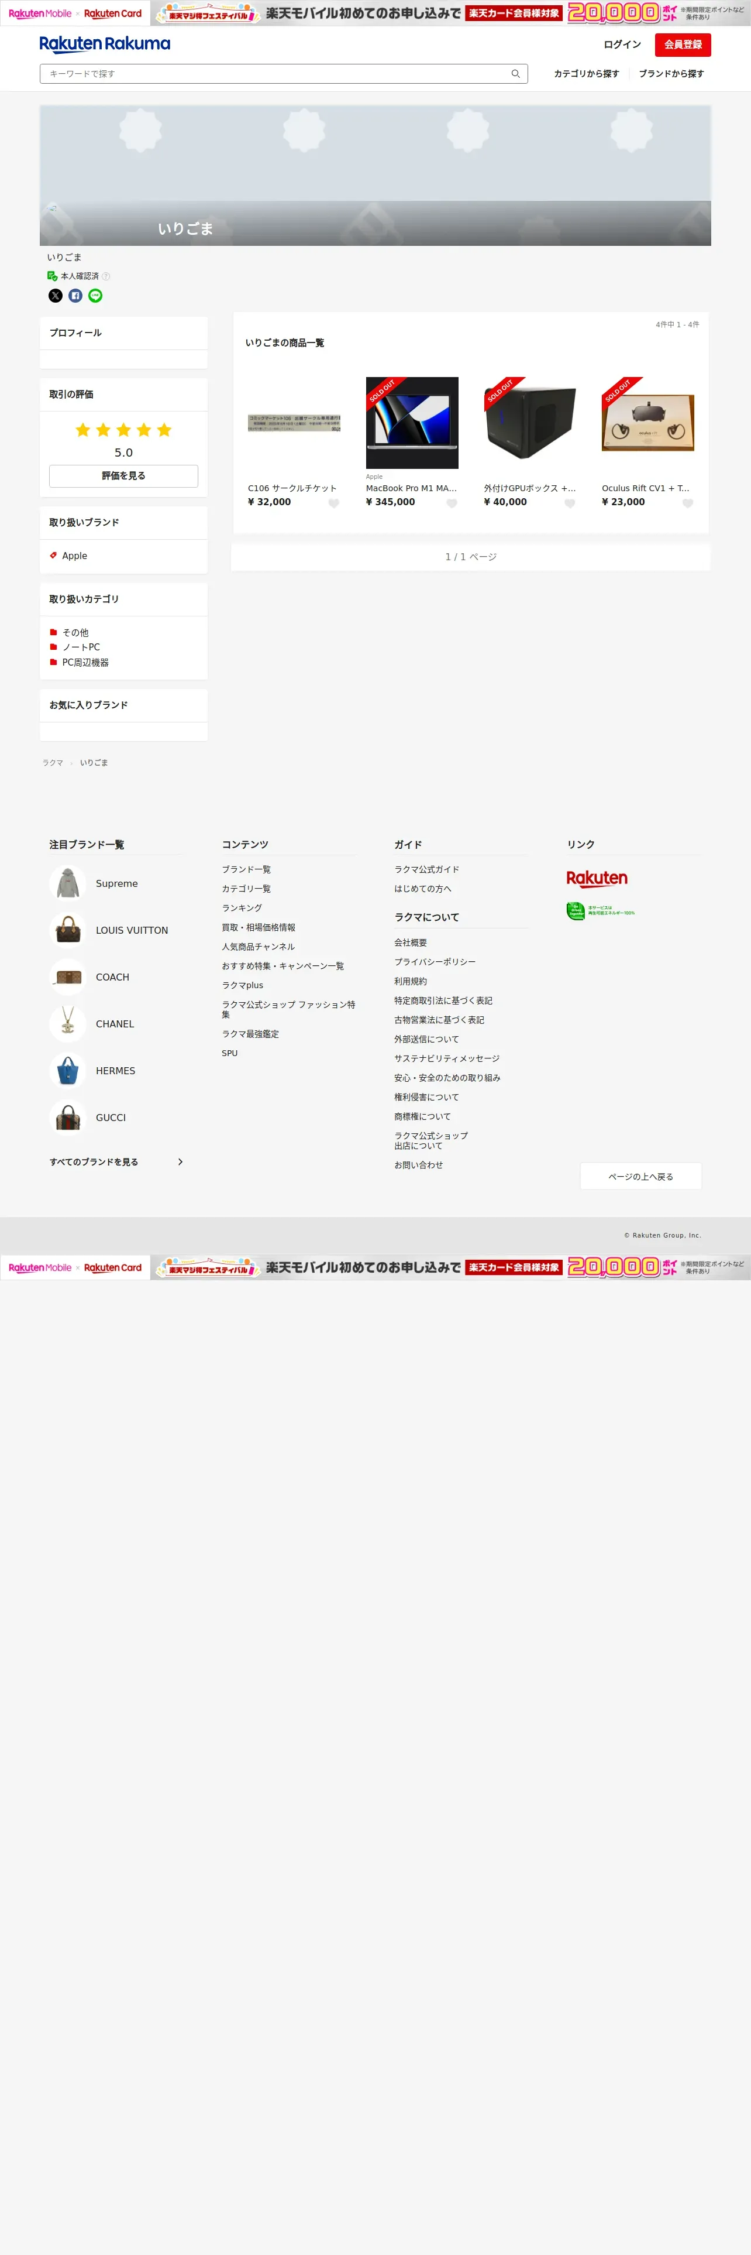
Task: Share profile via Facebook icon
Action: (75, 296)
